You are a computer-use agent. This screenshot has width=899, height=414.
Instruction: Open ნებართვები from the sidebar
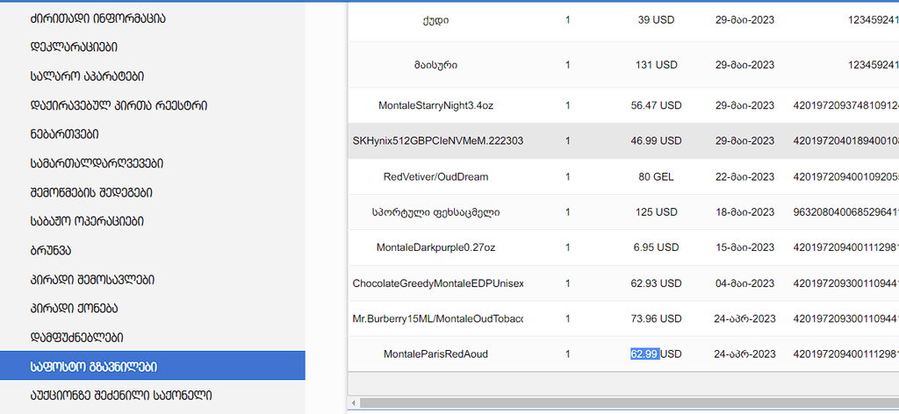[x=64, y=134]
